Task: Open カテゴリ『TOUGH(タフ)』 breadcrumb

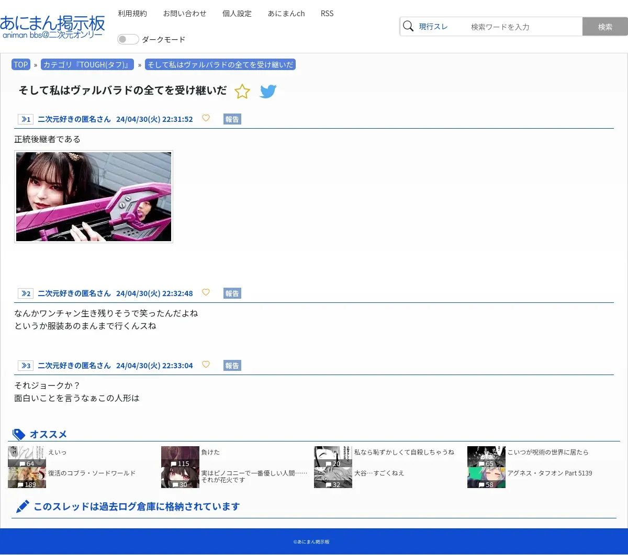Action: click(87, 65)
